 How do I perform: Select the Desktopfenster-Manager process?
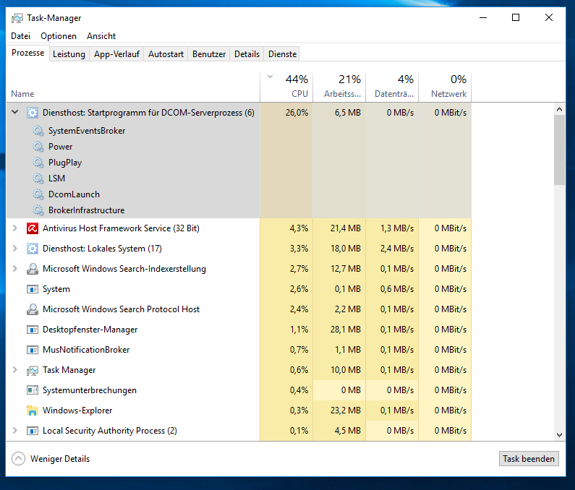(x=239, y=330)
